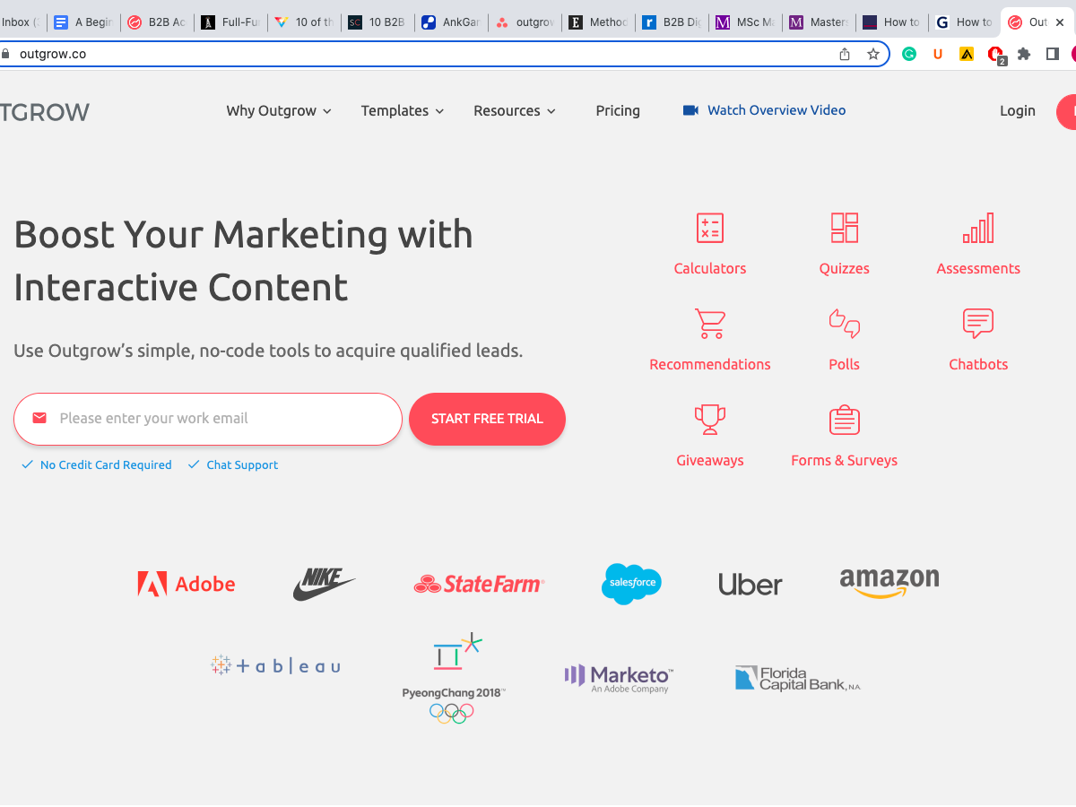Click the Login link
This screenshot has width=1076, height=807.
tap(1017, 111)
